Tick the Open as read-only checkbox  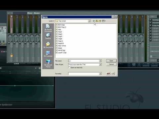click(69, 67)
